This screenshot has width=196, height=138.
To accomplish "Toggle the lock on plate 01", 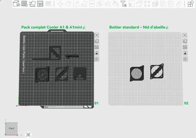I will [x=96, y=53].
